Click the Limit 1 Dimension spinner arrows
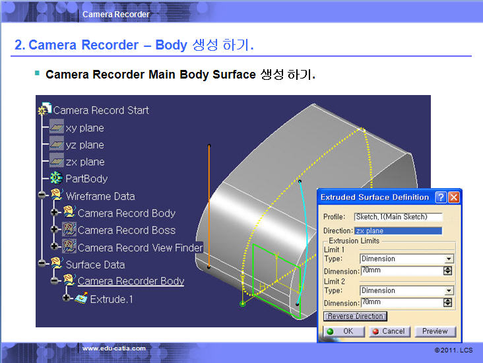The image size is (483, 363). click(448, 271)
